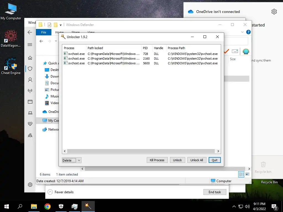
Task: Open Windows Security settings gear
Action: 30,185
